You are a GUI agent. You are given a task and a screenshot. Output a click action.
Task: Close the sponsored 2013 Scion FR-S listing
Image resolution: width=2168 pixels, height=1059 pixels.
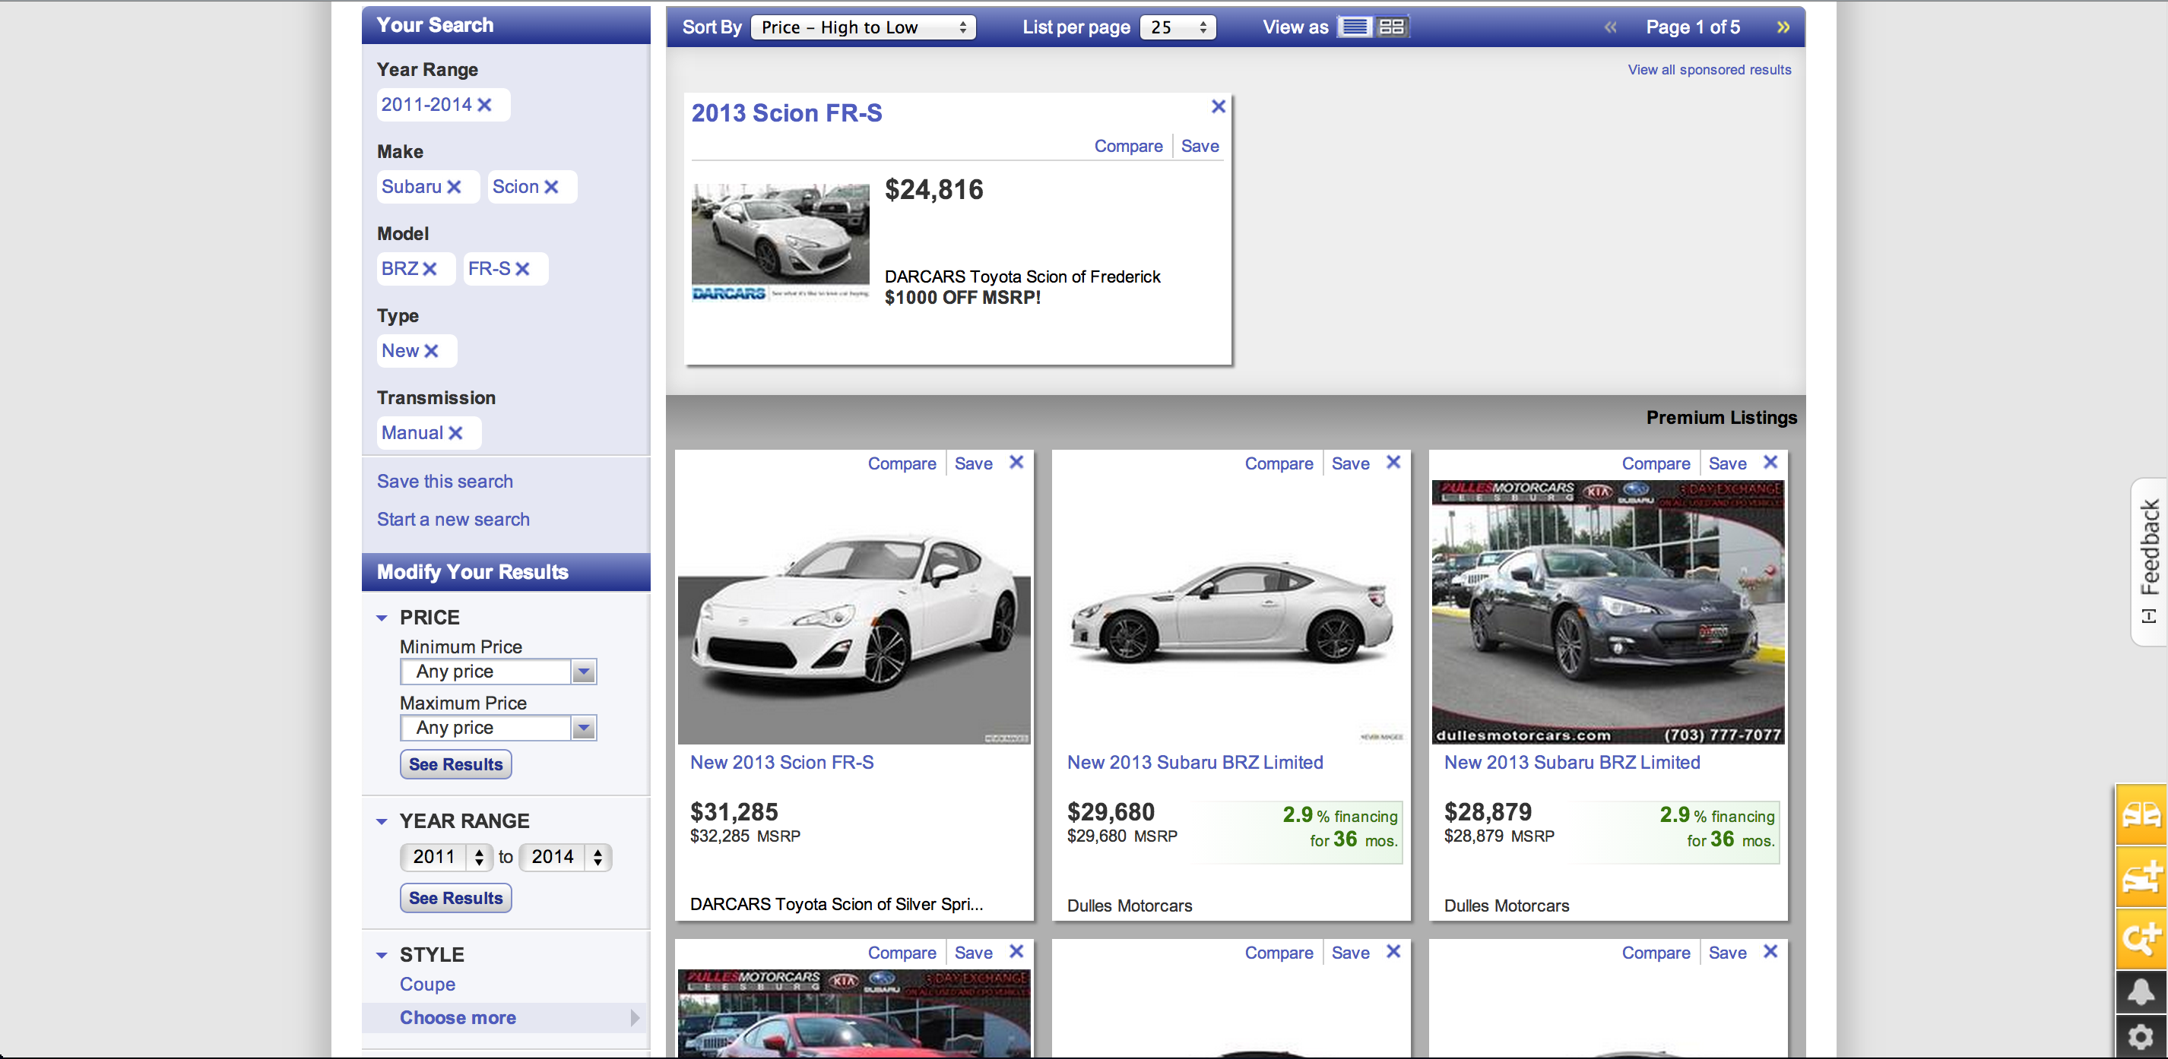tap(1218, 106)
